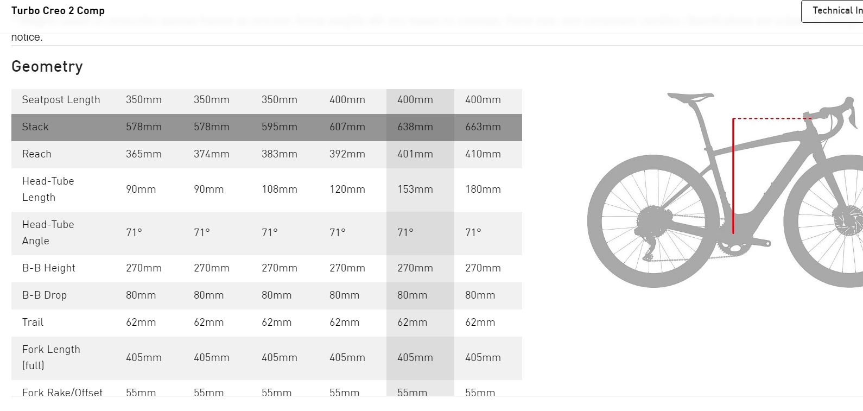Click the Geometry section heading

pyautogui.click(x=47, y=66)
